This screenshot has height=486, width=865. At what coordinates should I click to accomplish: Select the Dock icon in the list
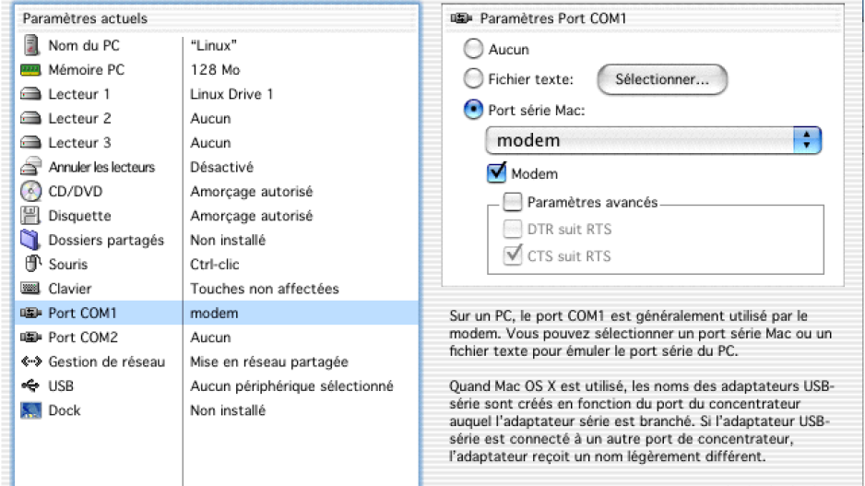pos(31,410)
